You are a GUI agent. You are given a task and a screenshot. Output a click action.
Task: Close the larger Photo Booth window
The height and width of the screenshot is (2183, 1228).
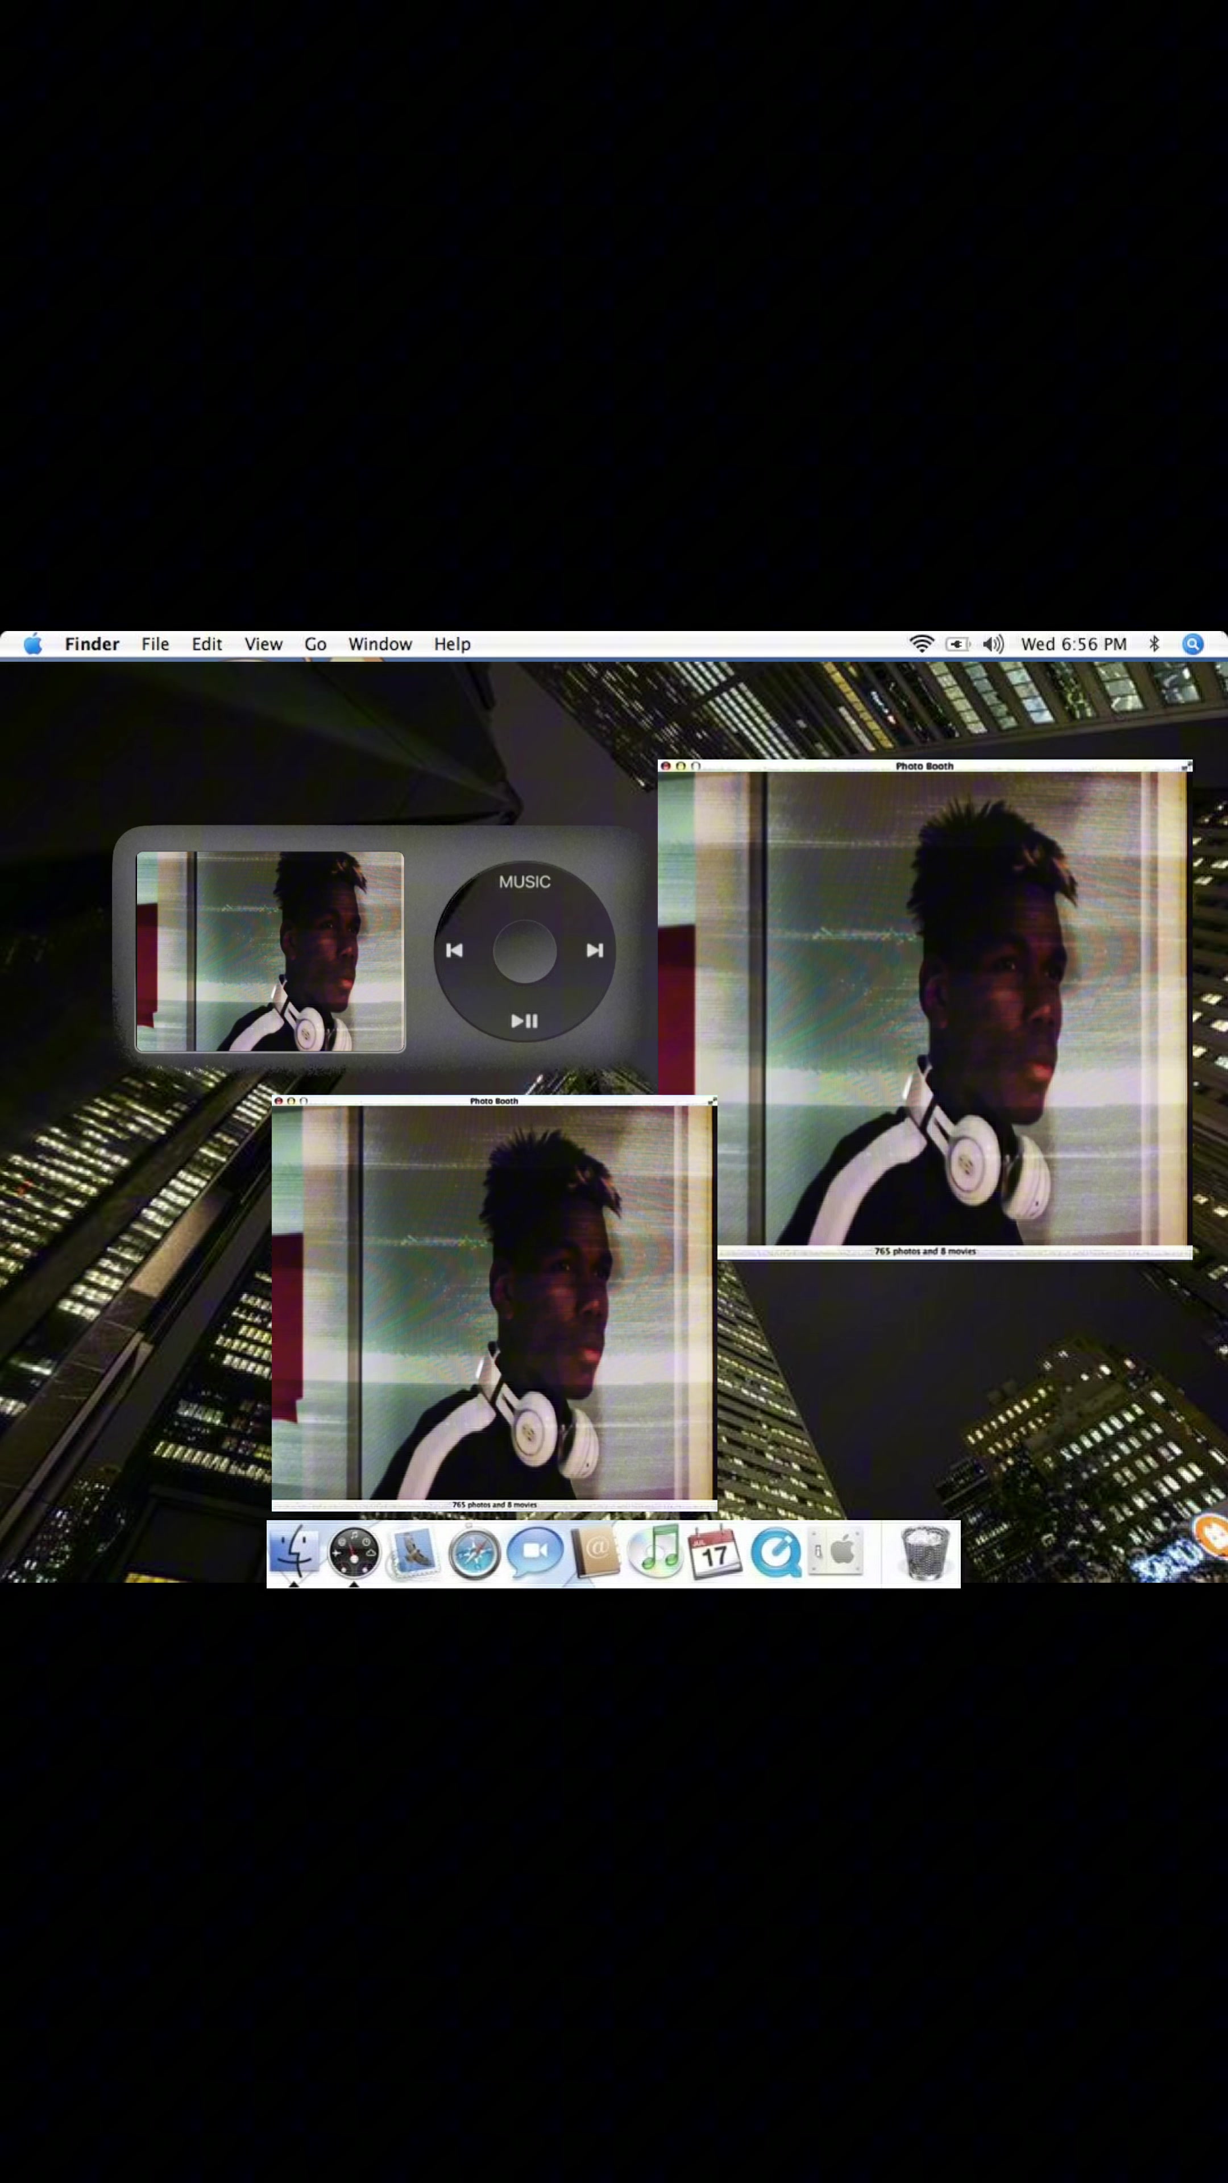665,766
